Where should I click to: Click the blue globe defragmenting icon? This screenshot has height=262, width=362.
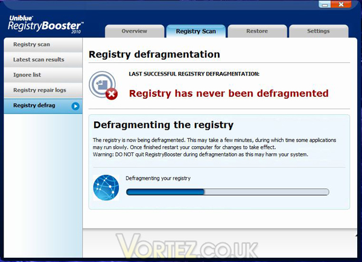106,187
